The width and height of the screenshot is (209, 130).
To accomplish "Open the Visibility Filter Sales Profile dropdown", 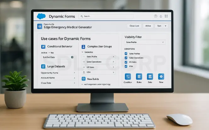I will [145, 42].
